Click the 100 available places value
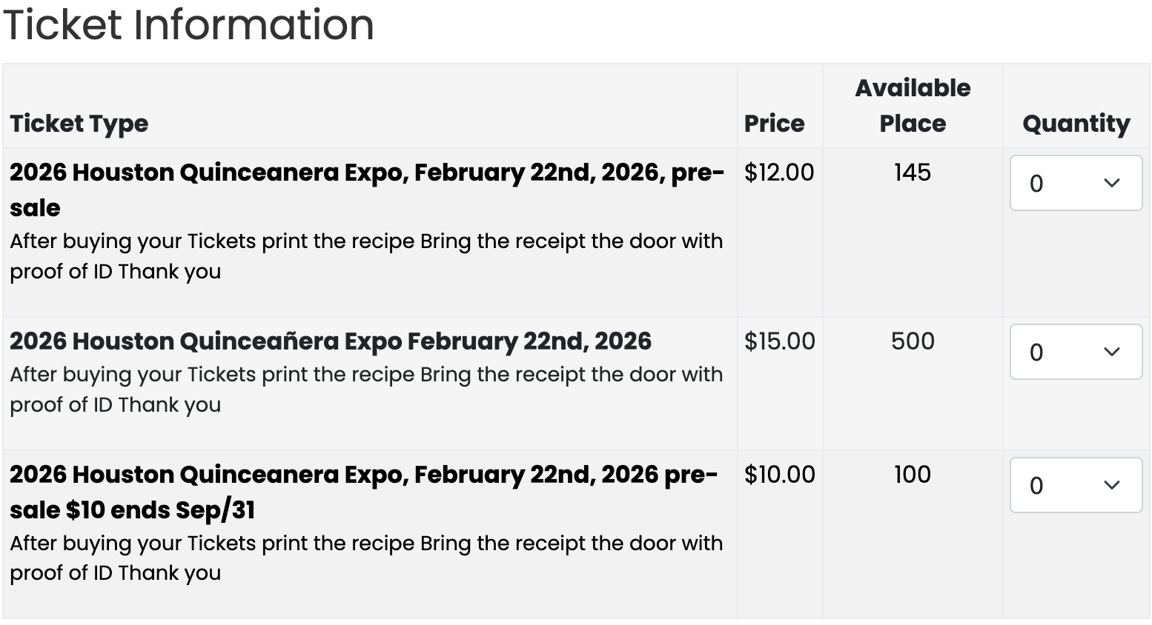This screenshot has height=625, width=1152. 913,475
